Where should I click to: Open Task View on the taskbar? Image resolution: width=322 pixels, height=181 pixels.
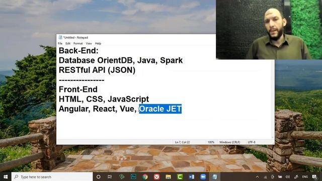coord(110,176)
